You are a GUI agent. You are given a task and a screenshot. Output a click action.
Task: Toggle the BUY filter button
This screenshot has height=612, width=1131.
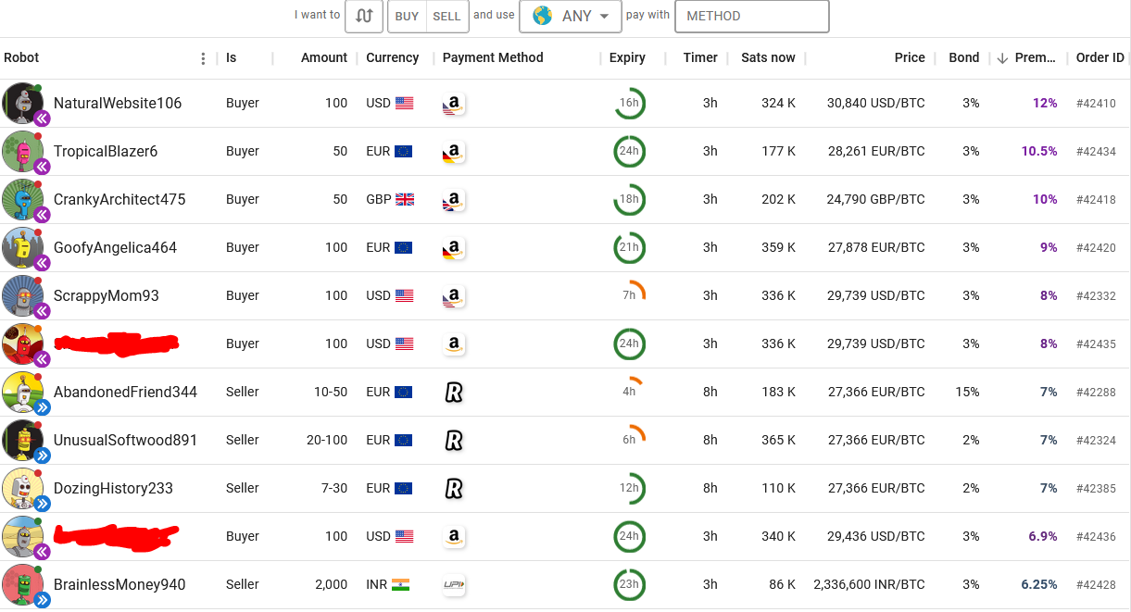click(407, 17)
